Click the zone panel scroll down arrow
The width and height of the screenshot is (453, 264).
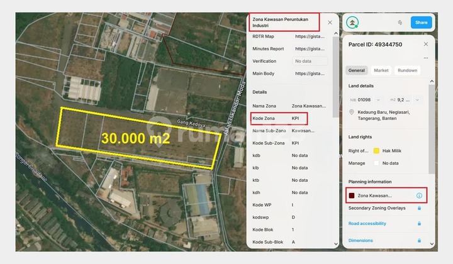(x=336, y=244)
